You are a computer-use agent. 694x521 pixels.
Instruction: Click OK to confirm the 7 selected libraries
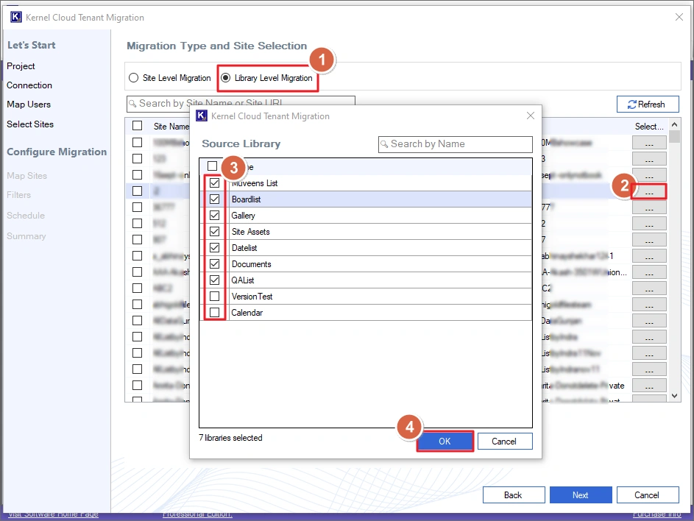pyautogui.click(x=445, y=441)
